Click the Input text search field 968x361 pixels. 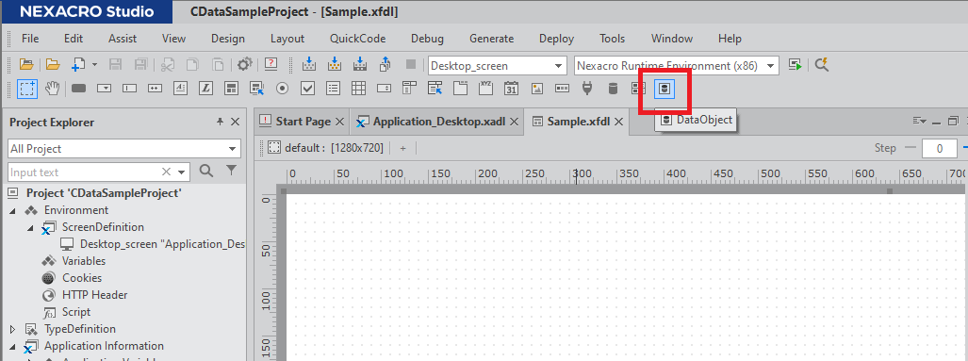(x=83, y=172)
